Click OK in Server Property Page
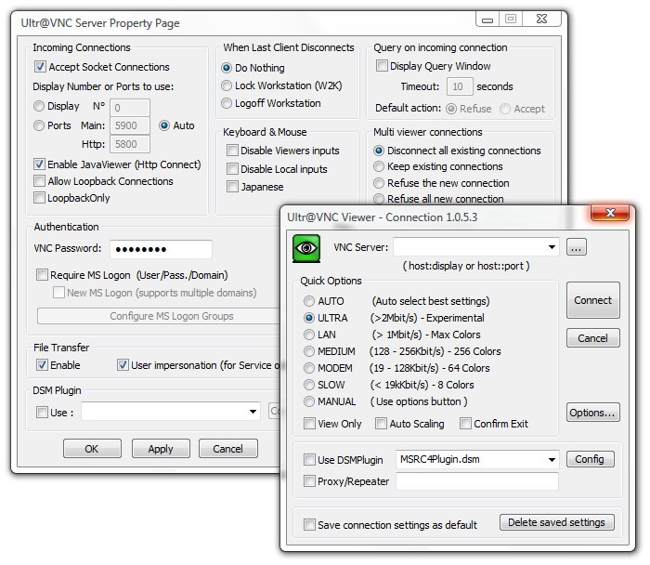Image resolution: width=650 pixels, height=565 pixels. [92, 449]
